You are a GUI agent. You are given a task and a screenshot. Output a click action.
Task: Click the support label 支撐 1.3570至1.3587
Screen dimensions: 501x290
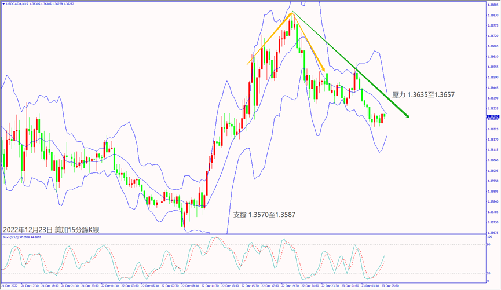pyautogui.click(x=264, y=214)
